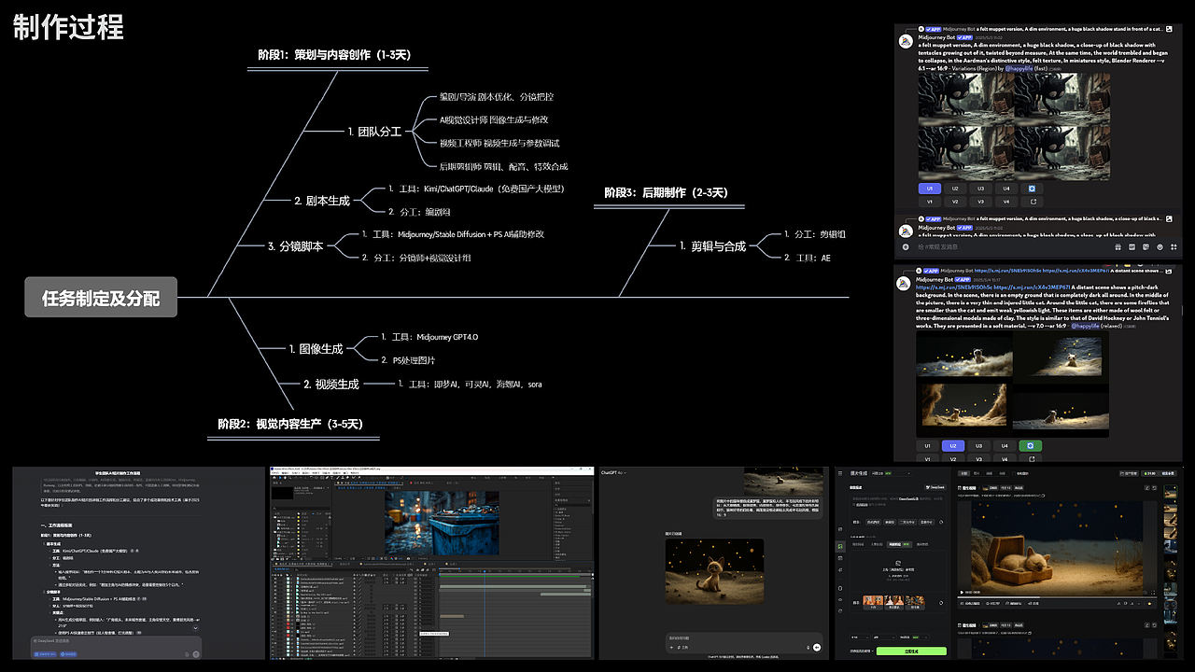This screenshot has width=1195, height=672.
Task: Click the send arrow icon in DeepSeek
Action: [x=196, y=654]
